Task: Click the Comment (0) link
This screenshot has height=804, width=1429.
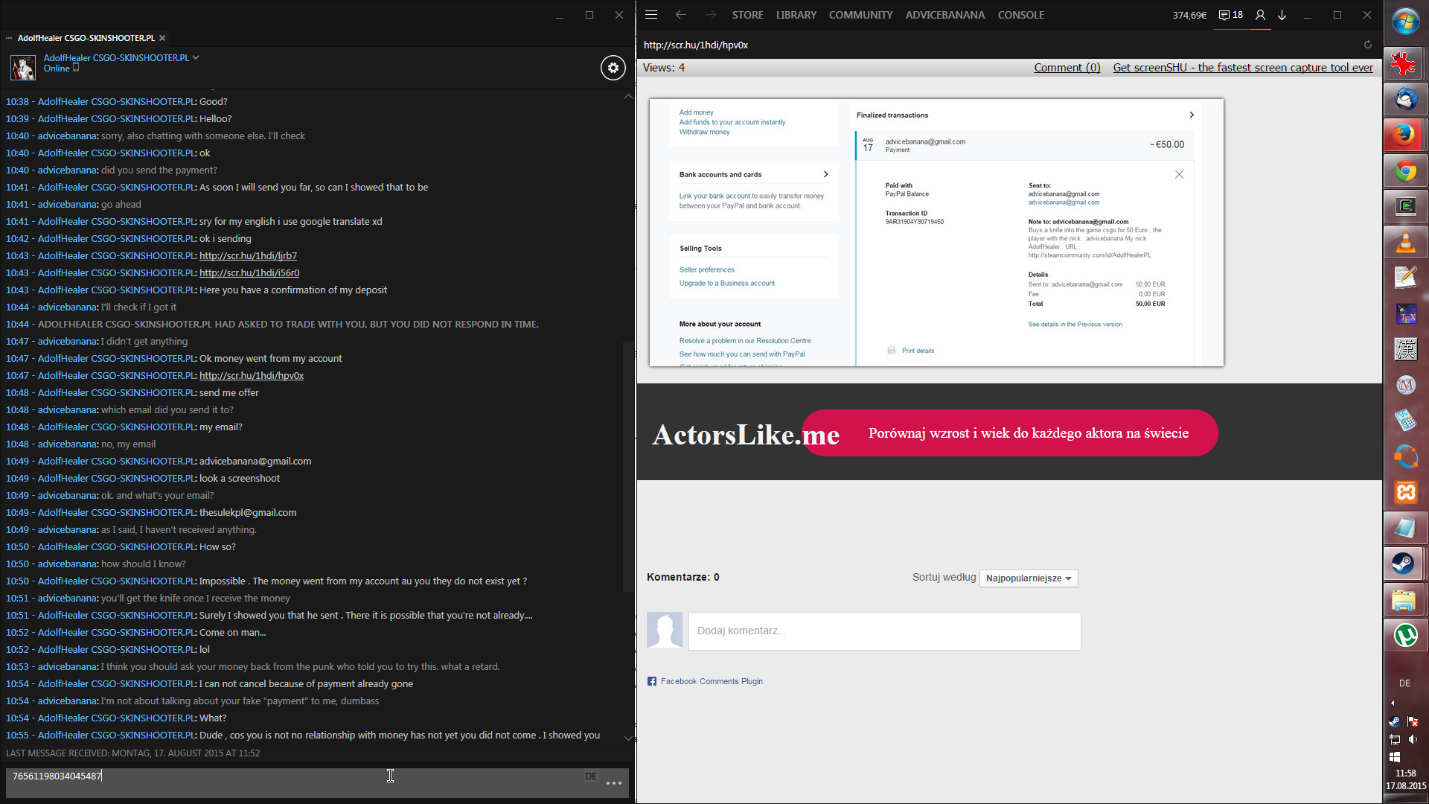Action: (x=1067, y=68)
